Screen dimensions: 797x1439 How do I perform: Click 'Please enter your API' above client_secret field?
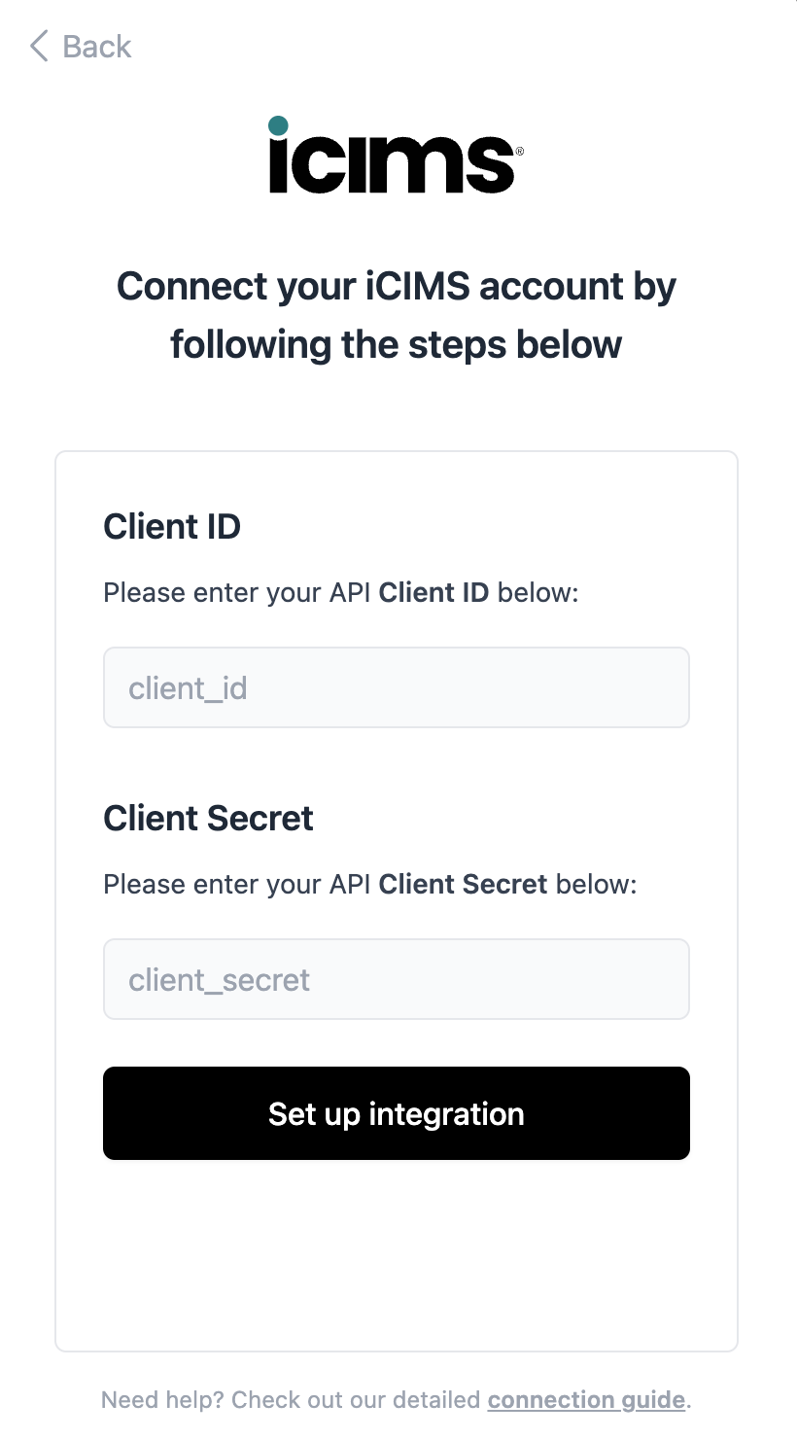click(x=237, y=884)
